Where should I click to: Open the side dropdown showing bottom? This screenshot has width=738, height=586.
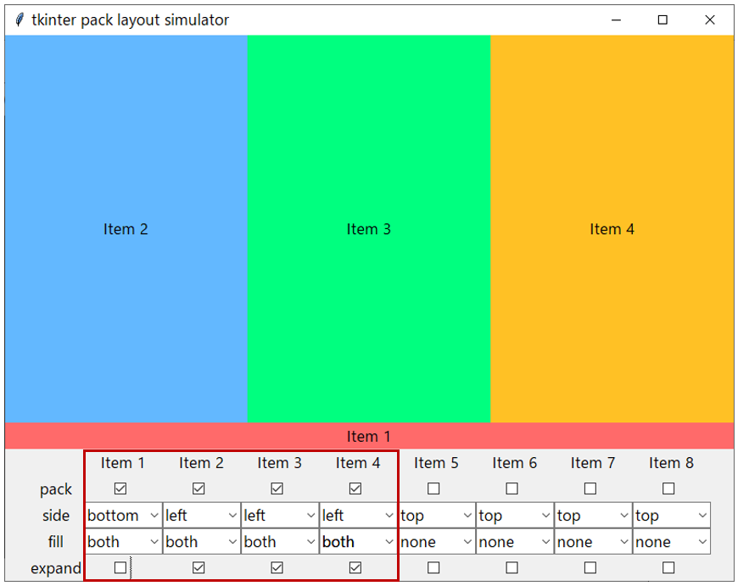[x=123, y=516]
